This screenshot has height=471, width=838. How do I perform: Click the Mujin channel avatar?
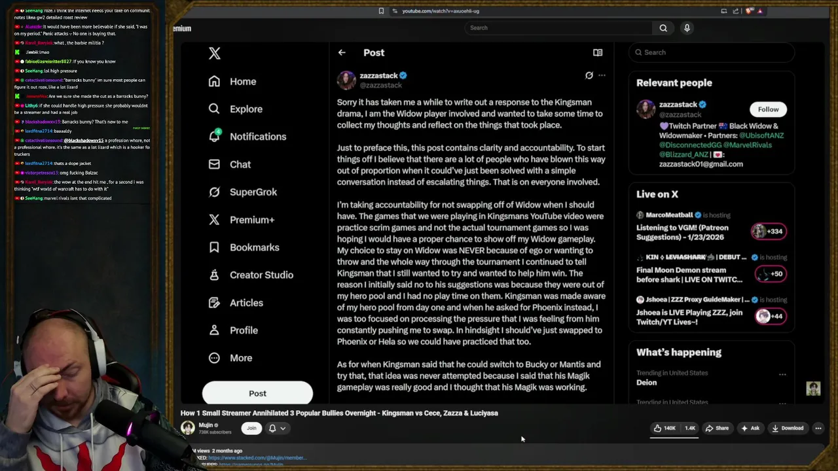click(x=188, y=428)
